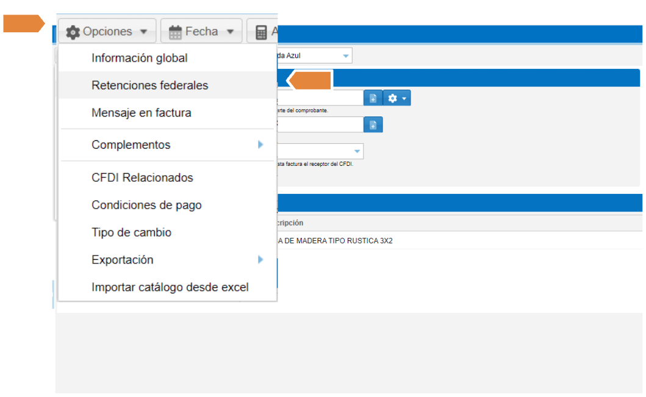
Task: Choose Importar catálogo desde excel
Action: click(x=170, y=287)
